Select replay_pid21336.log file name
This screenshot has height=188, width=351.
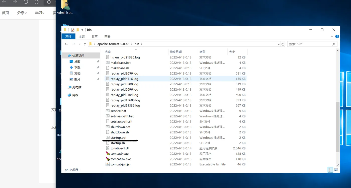point(125,105)
